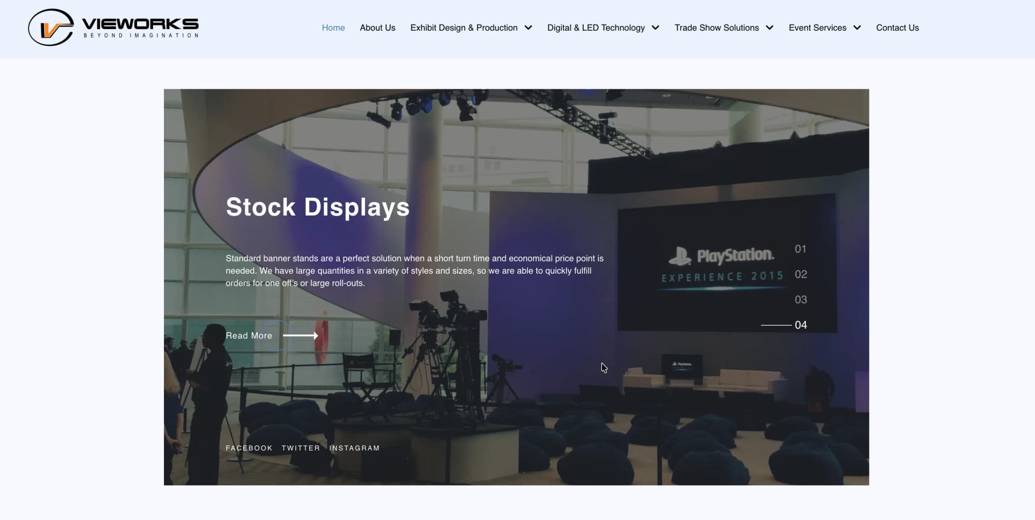
Task: Select the active slide 04 indicator
Action: point(801,325)
